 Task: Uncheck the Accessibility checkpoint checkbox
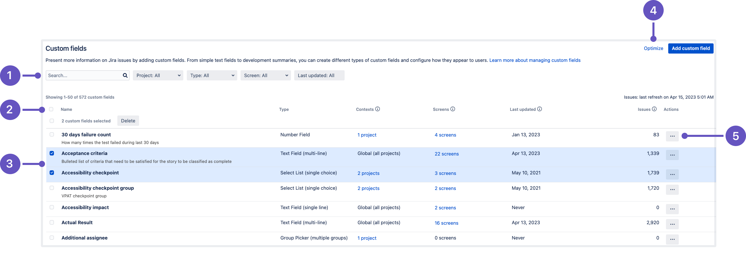coord(52,173)
